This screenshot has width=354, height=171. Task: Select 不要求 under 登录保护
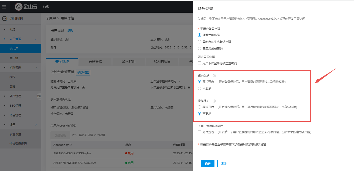200,88
